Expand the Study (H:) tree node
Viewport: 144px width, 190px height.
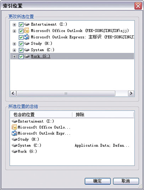point(14,44)
